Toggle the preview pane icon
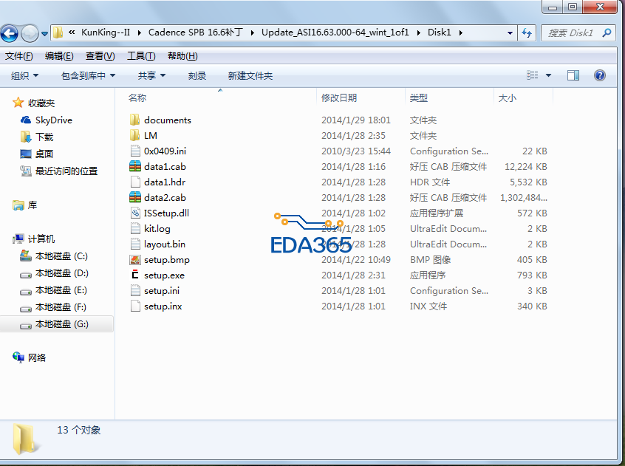625x466 pixels. [573, 75]
